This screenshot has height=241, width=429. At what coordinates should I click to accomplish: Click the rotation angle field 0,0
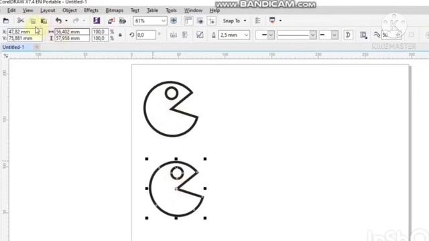146,35
